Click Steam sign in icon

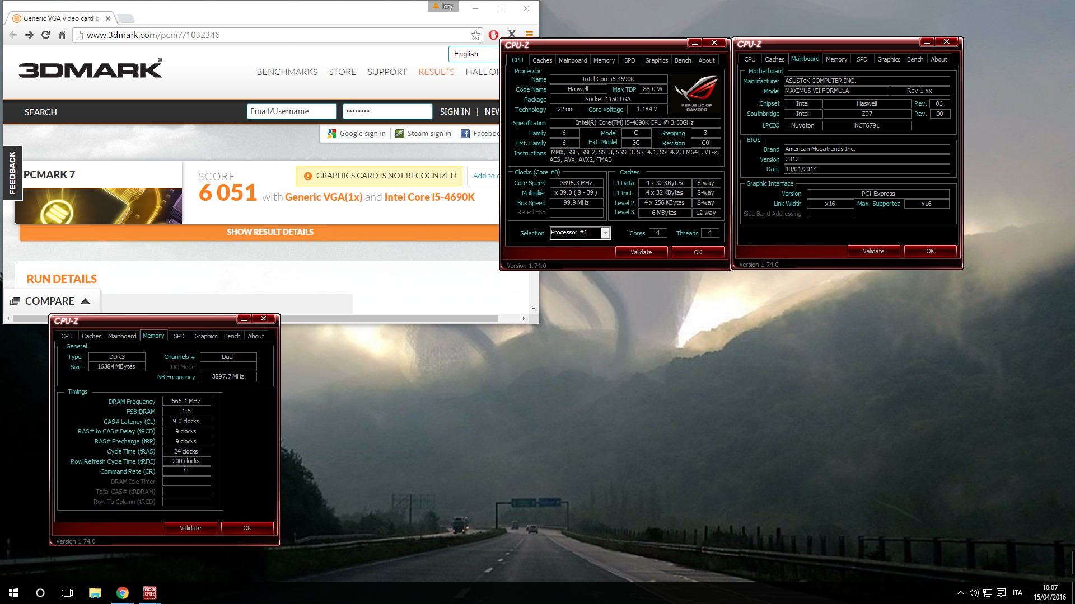tap(400, 134)
